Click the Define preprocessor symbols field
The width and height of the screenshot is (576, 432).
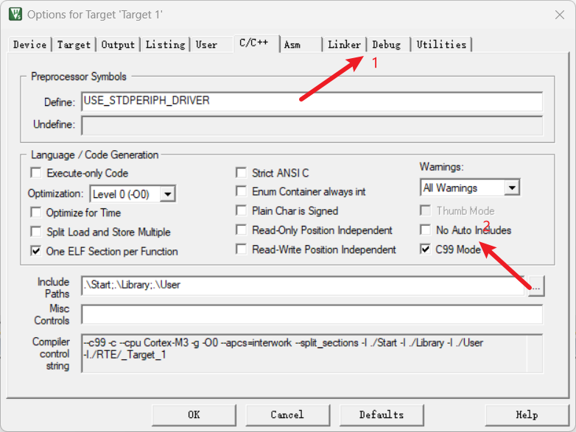coord(312,101)
